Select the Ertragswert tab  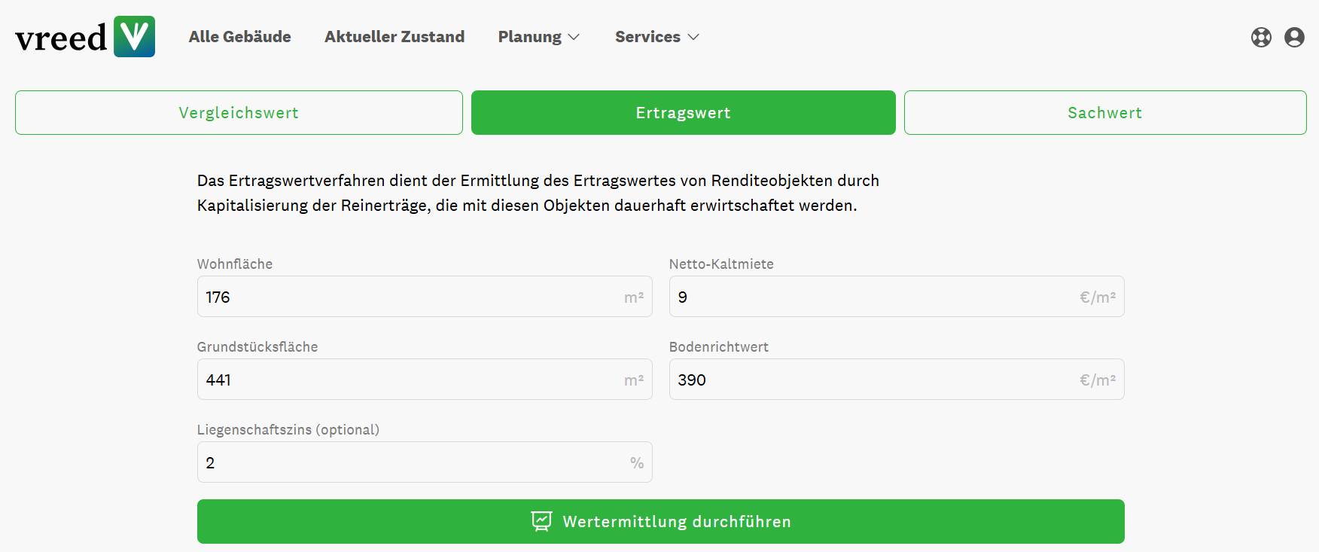click(x=683, y=113)
